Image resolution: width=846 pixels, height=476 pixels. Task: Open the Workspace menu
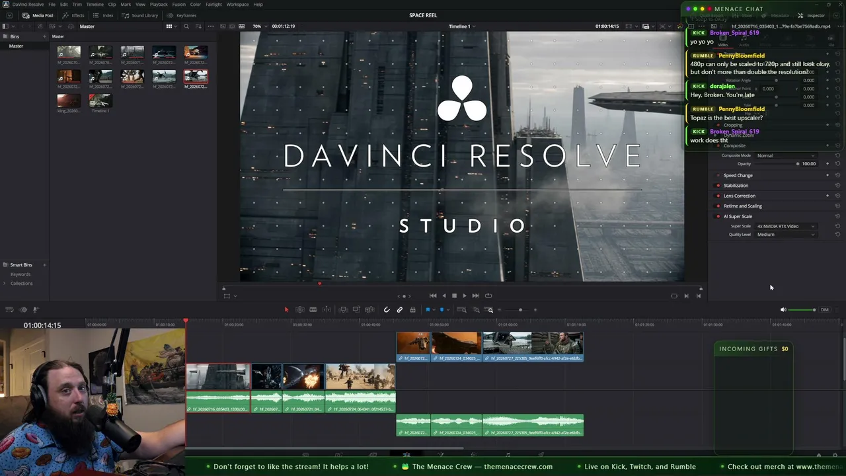click(237, 5)
